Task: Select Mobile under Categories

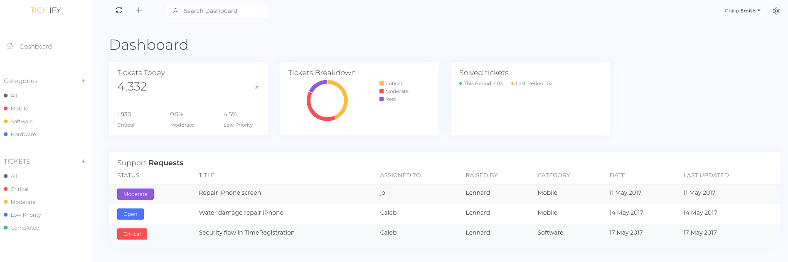Action: [x=19, y=109]
